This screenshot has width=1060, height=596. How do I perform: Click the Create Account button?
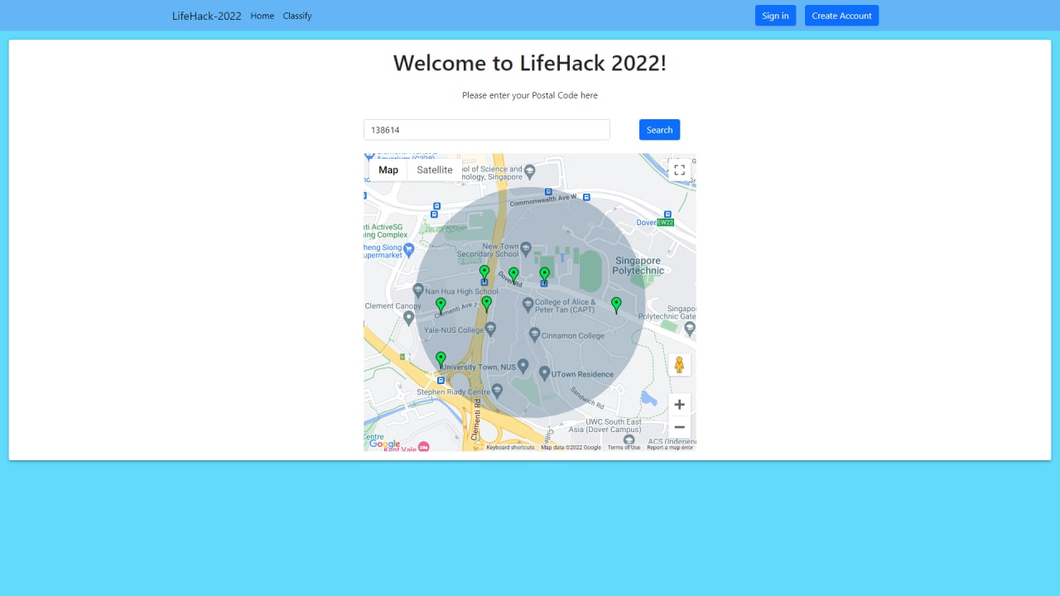click(x=841, y=16)
